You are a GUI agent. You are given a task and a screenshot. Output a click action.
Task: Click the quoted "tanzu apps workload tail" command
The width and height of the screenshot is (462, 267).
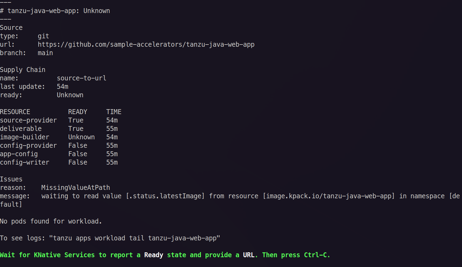[x=135, y=238]
